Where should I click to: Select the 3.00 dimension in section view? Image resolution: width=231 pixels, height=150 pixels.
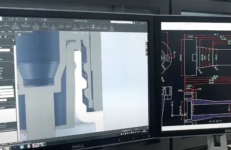(x=180, y=90)
